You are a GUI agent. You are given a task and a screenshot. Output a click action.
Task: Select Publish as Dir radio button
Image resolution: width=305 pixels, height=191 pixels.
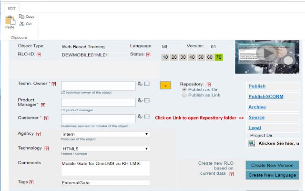coord(184,90)
